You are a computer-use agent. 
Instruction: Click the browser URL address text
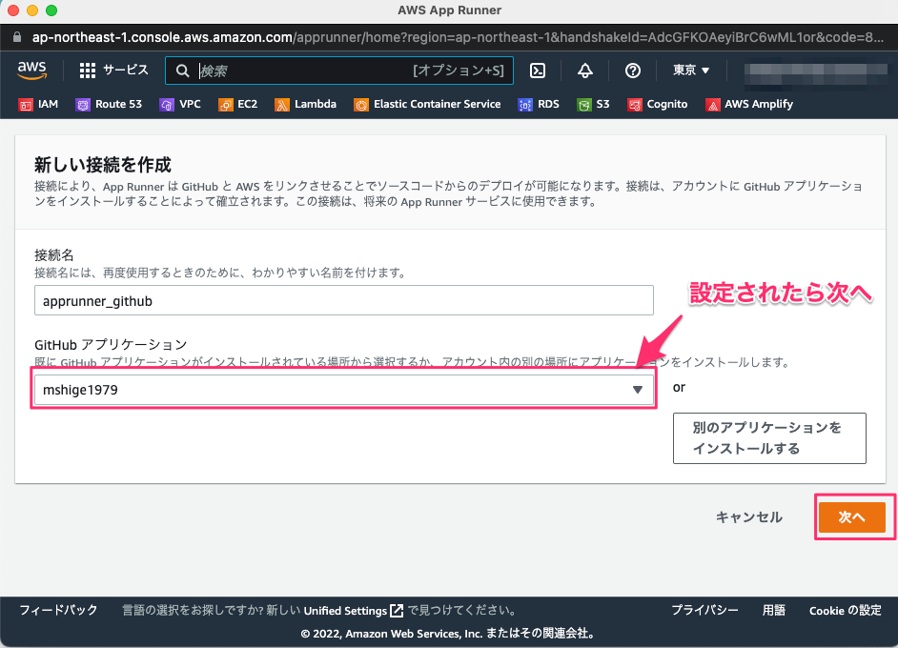tap(458, 37)
